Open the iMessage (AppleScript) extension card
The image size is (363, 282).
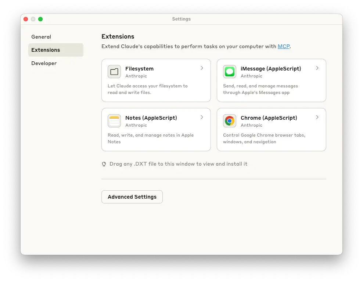(271, 80)
